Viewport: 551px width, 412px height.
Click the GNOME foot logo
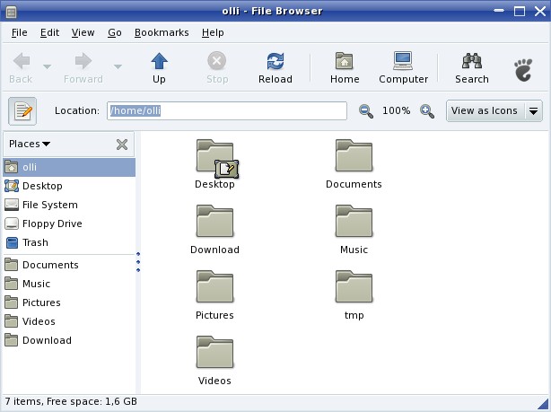click(x=523, y=70)
